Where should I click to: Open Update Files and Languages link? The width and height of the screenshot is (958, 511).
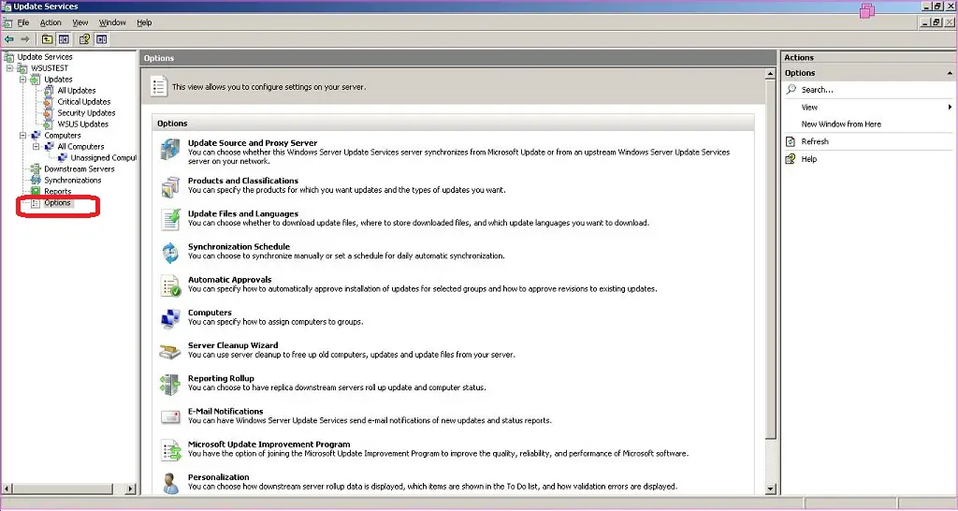243,214
